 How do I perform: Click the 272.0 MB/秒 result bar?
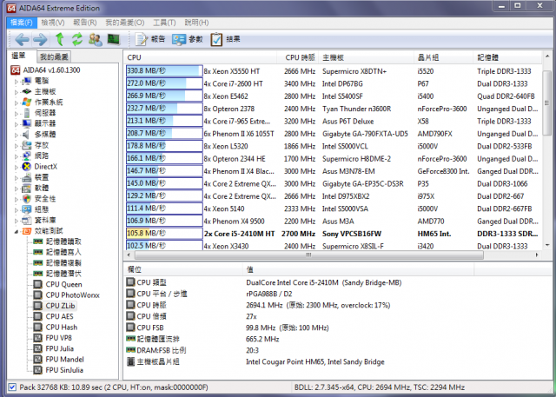click(164, 83)
